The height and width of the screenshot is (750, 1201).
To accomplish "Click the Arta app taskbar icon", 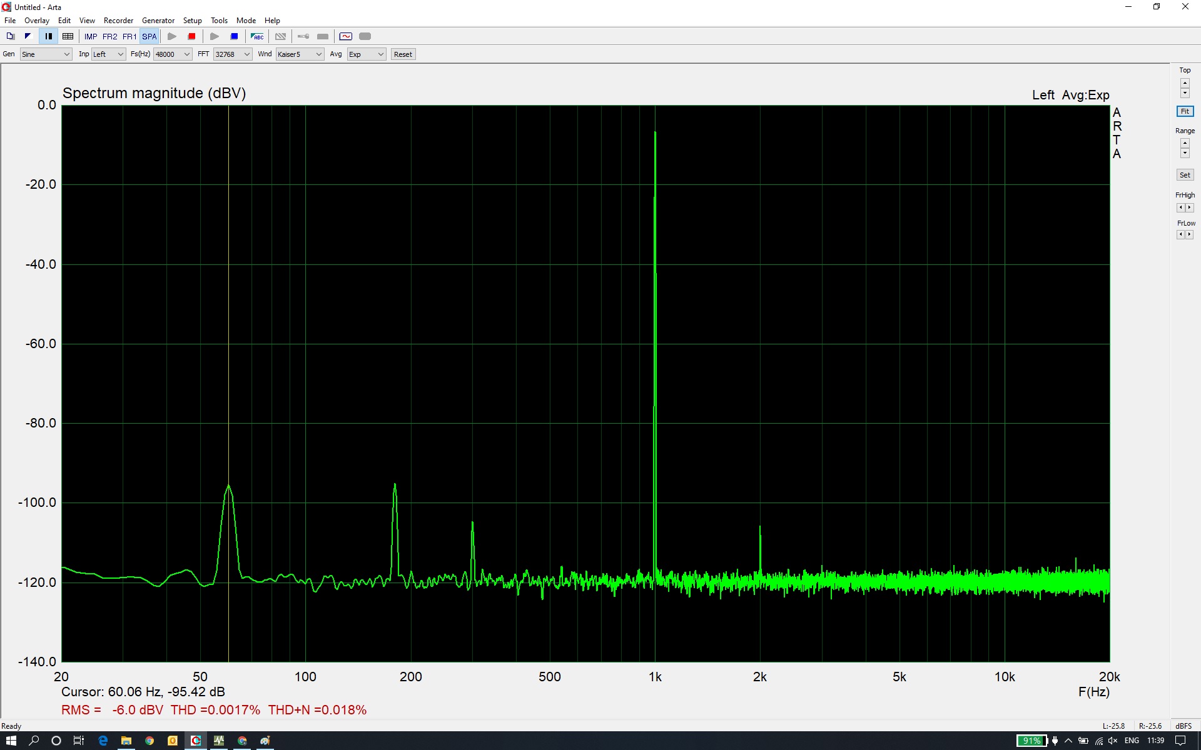I will (x=196, y=741).
